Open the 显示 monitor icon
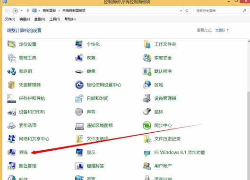Viewport: 250px width, 180px height. [79, 153]
